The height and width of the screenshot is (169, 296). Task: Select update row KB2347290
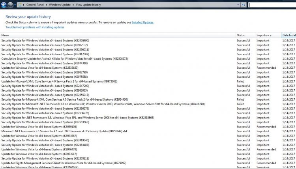[148, 86]
